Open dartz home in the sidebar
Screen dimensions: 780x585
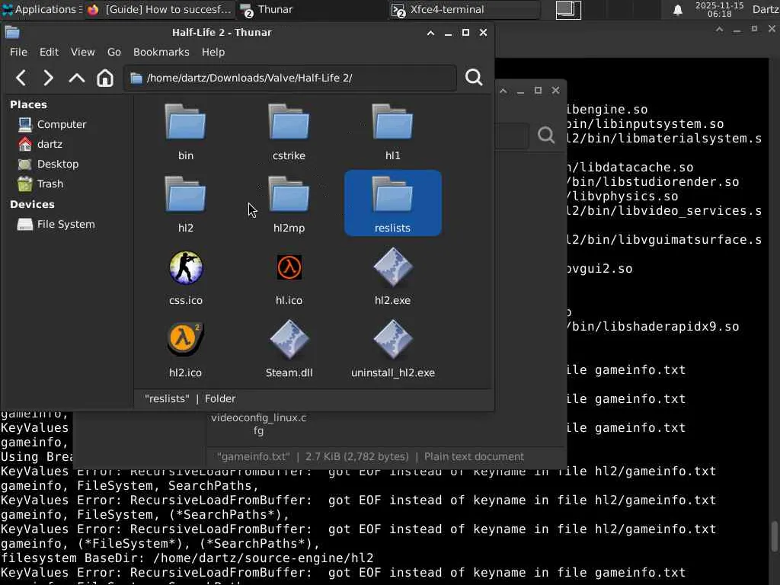(x=40, y=144)
